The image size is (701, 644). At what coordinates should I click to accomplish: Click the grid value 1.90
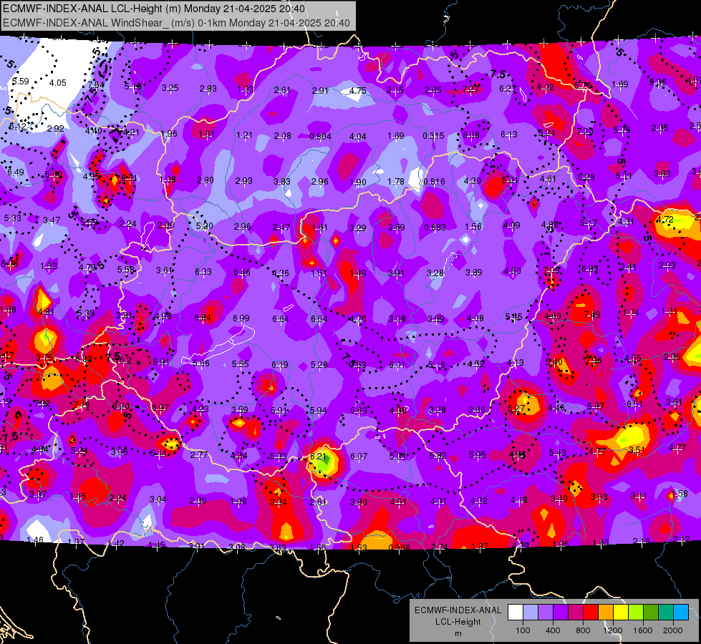358,182
